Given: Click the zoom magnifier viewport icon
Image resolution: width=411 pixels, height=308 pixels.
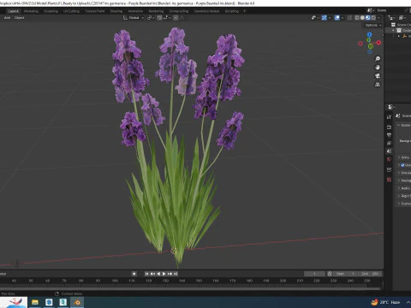Looking at the screenshot, I should point(378,59).
